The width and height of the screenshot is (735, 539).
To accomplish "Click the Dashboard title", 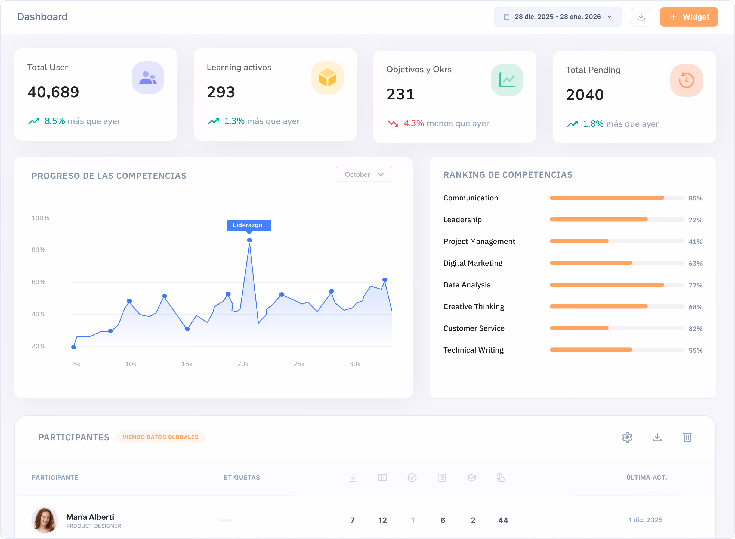I will click(42, 17).
